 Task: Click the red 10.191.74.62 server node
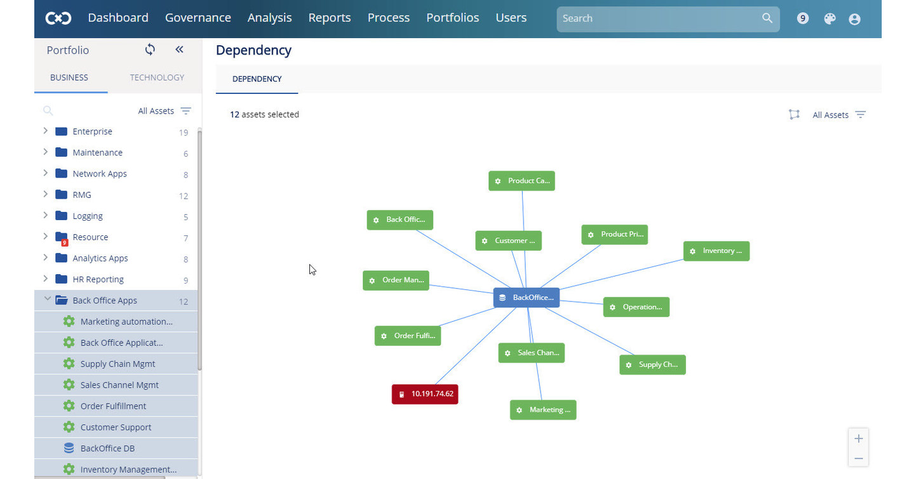coord(424,394)
